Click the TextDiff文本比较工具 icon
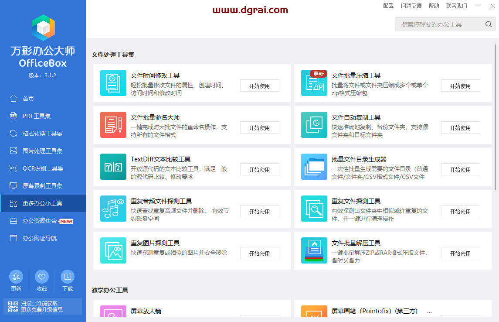The height and width of the screenshot is (322, 499). [x=113, y=167]
